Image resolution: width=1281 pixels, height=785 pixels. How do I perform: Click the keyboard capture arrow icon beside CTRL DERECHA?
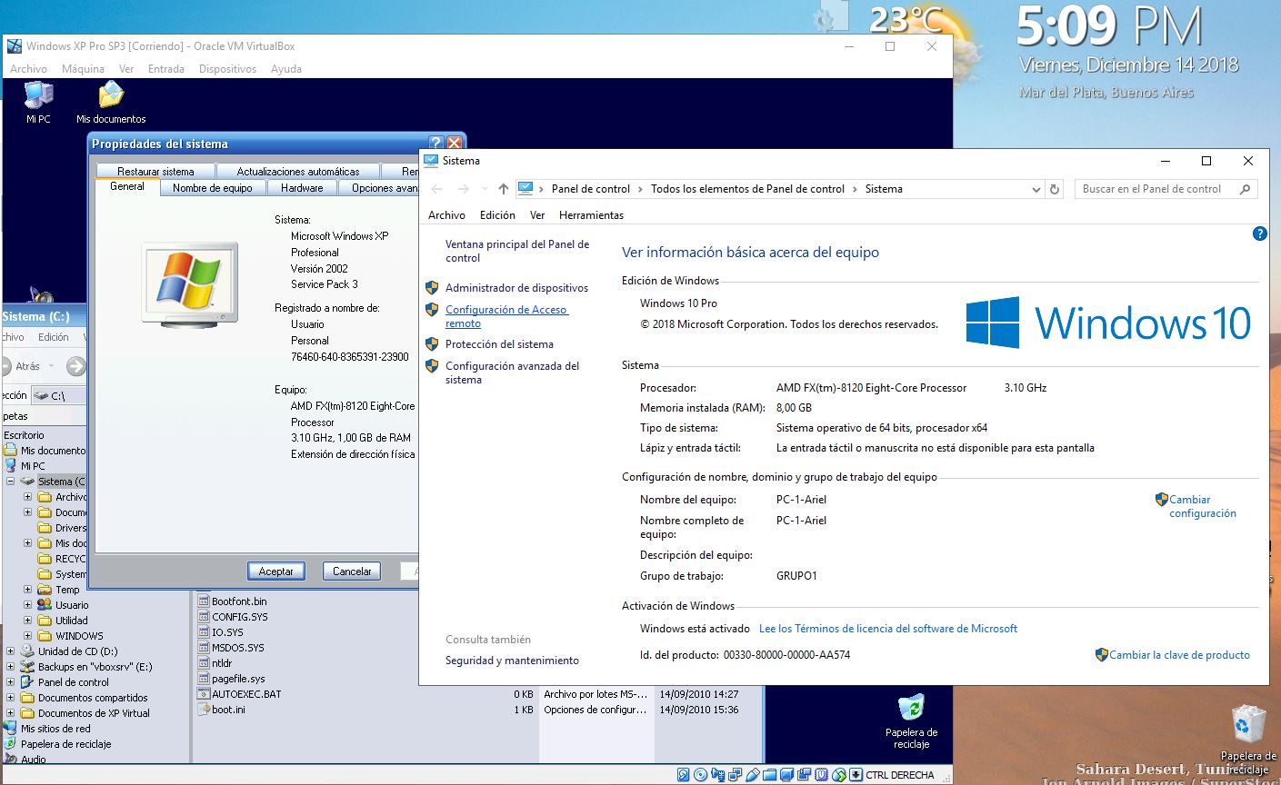pyautogui.click(x=856, y=775)
